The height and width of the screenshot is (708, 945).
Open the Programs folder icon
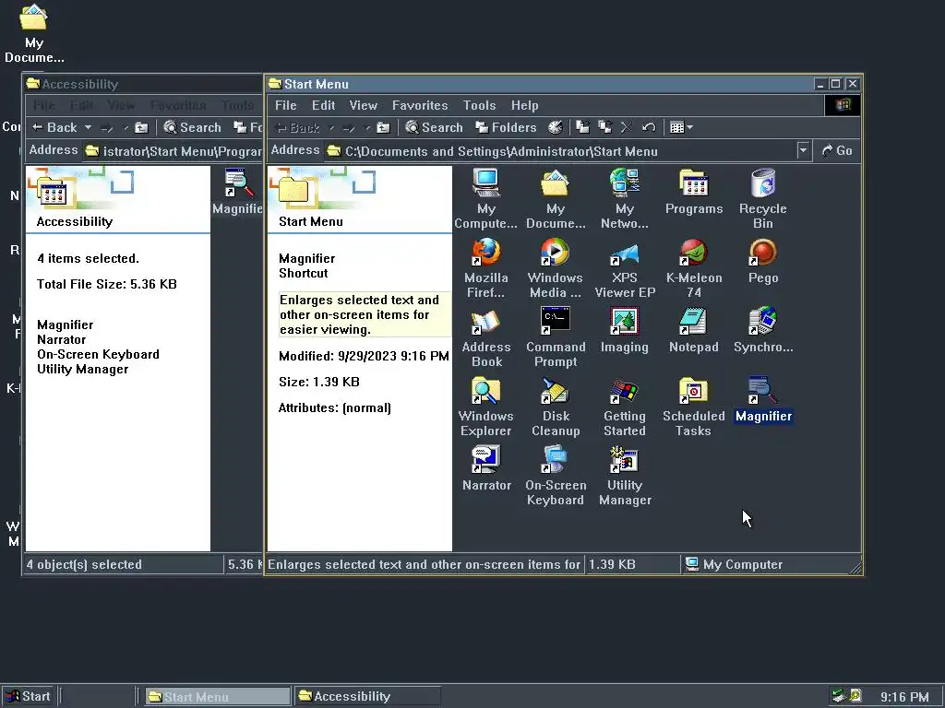pyautogui.click(x=694, y=192)
